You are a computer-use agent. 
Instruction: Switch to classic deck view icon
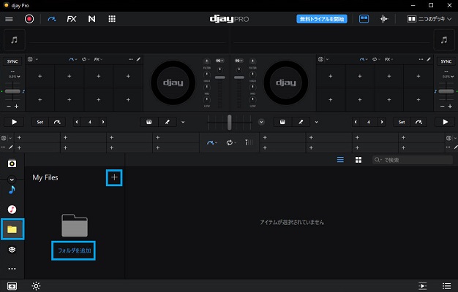364,19
